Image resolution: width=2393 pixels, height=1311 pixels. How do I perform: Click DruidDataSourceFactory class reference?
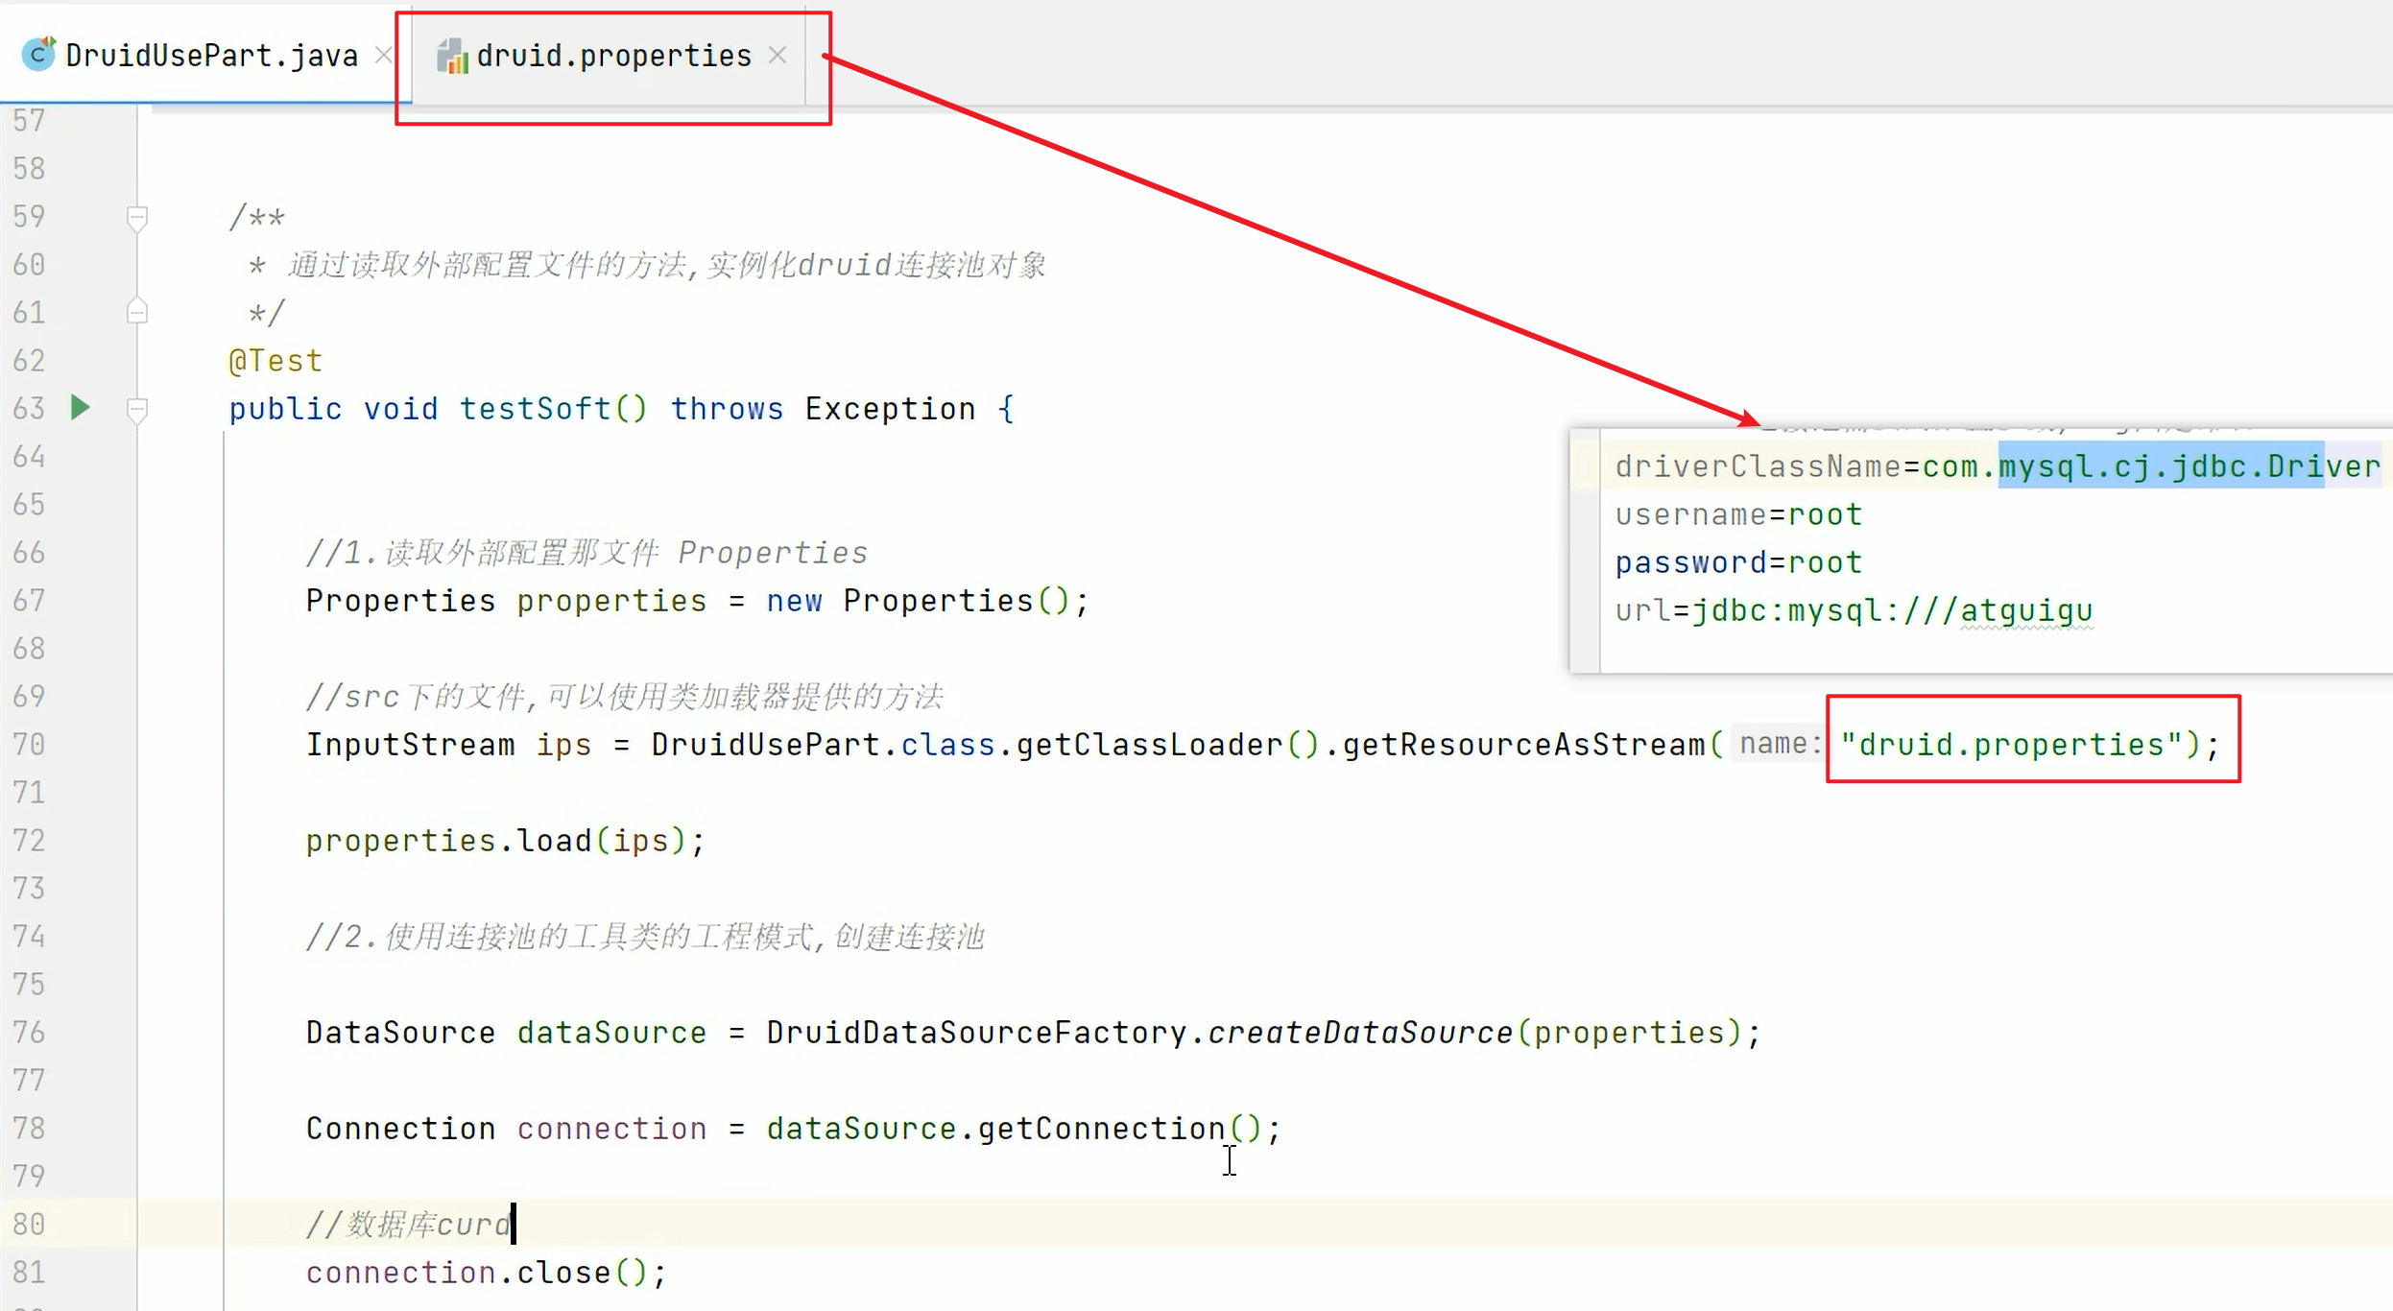[976, 1033]
